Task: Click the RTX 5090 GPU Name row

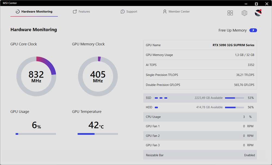Action: (x=200, y=45)
